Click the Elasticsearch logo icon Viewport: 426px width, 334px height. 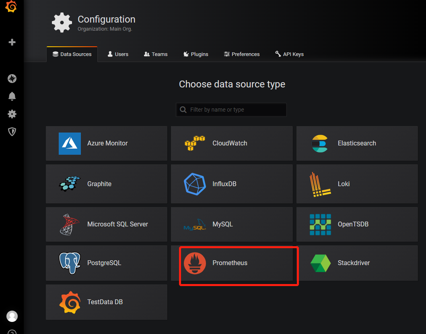[320, 143]
